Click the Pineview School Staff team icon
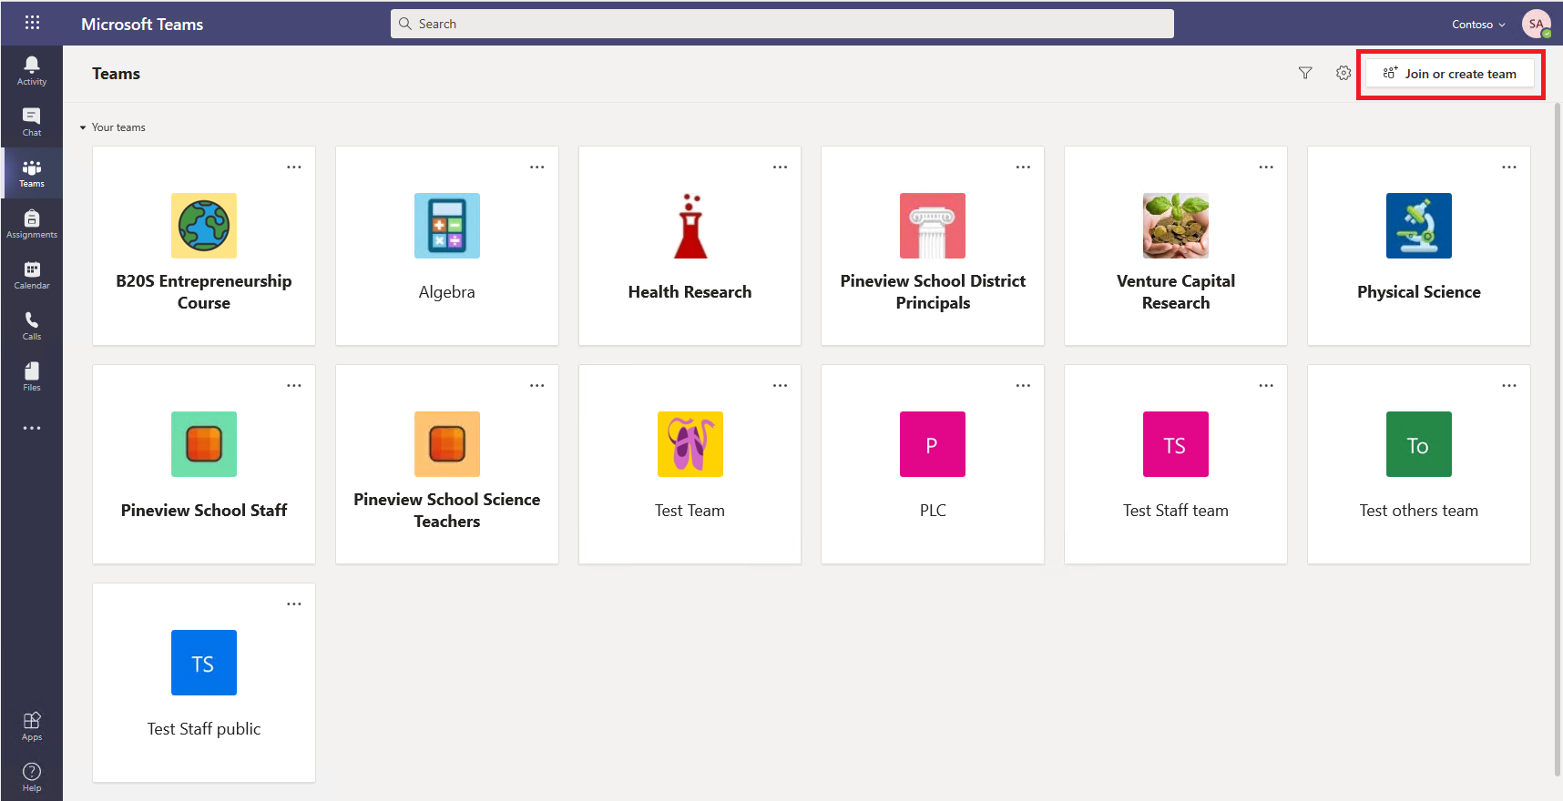The width and height of the screenshot is (1563, 801). (x=204, y=444)
